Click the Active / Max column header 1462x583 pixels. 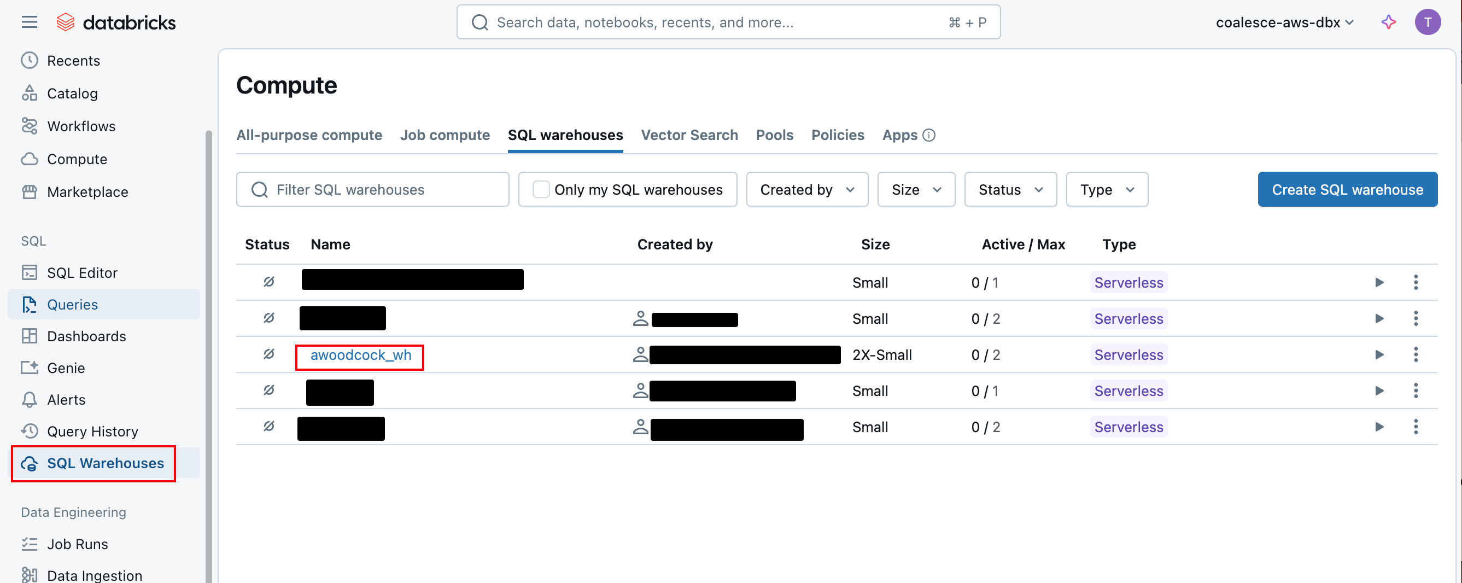(1024, 244)
